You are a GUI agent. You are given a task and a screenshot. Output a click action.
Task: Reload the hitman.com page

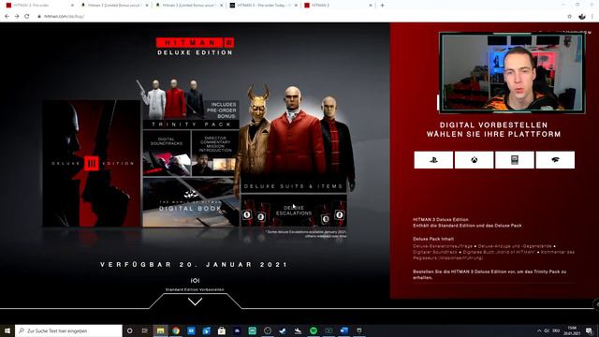pyautogui.click(x=27, y=17)
